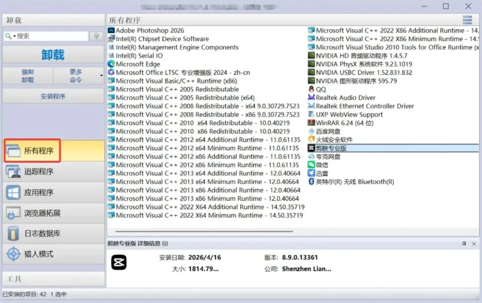This screenshot has height=303, width=482.
Task: Open the search options dropdown arrow
Action: coord(14,36)
